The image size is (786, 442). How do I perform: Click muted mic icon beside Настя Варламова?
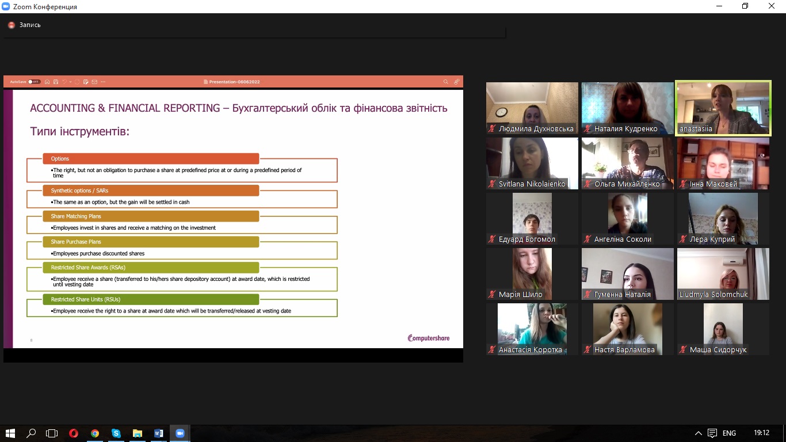coord(587,350)
